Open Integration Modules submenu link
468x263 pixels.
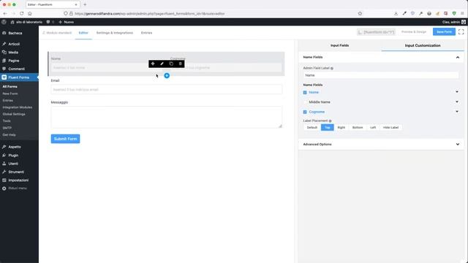[x=17, y=107]
